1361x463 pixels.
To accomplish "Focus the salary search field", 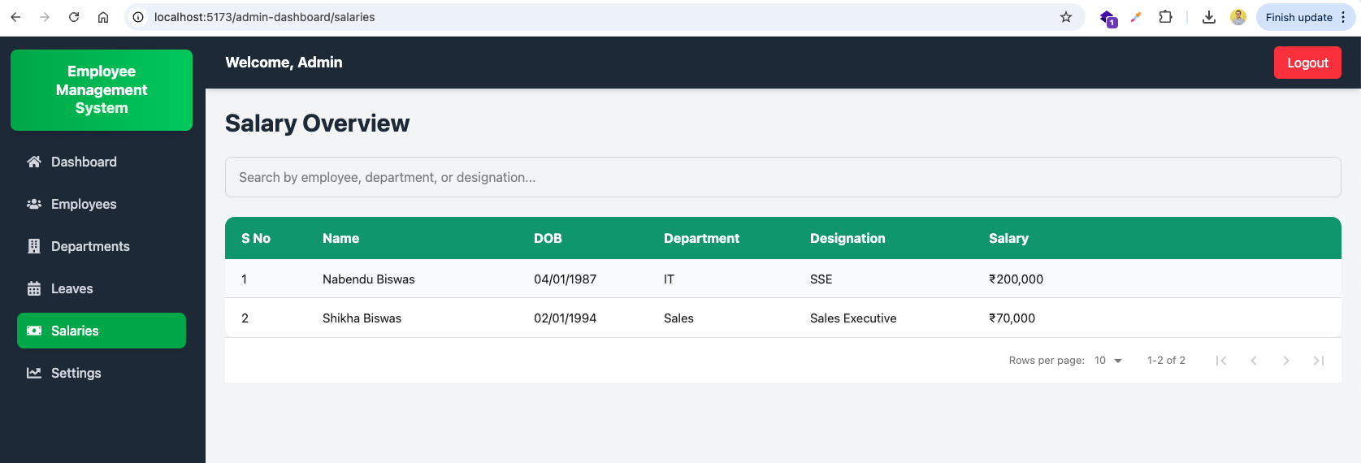I will [x=782, y=177].
